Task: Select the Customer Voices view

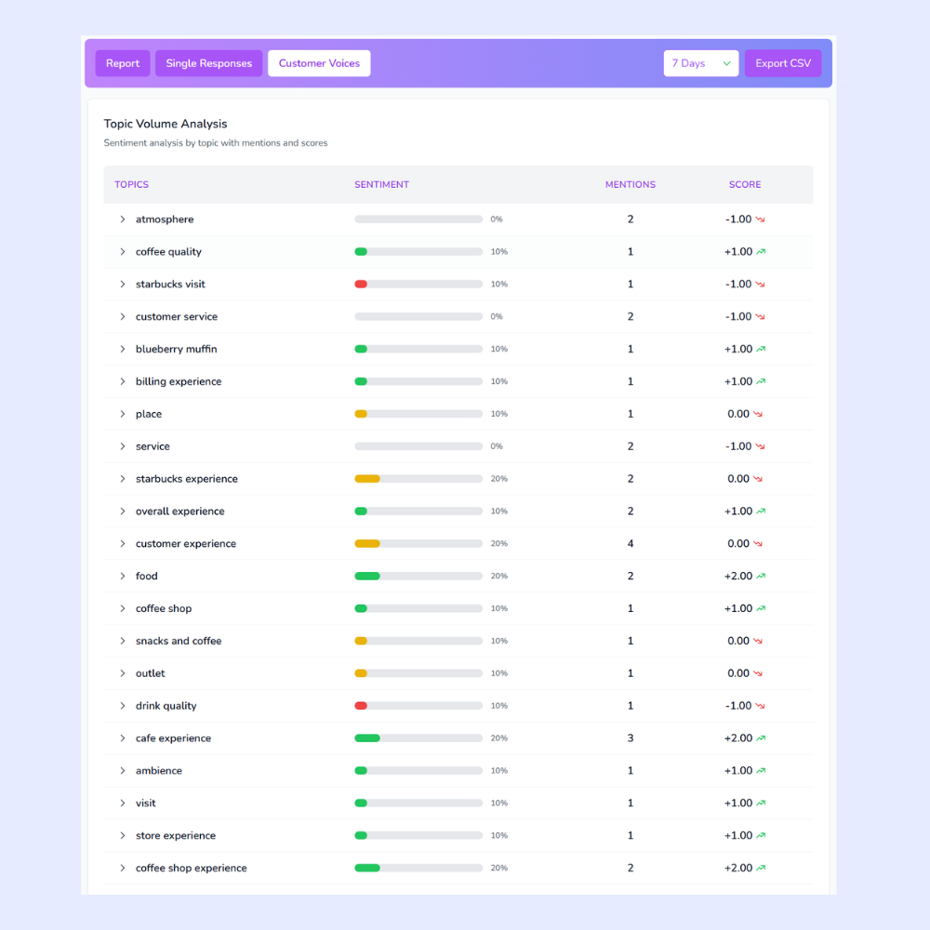Action: click(x=319, y=63)
